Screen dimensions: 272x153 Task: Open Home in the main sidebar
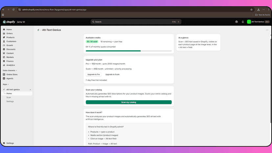point(9,30)
